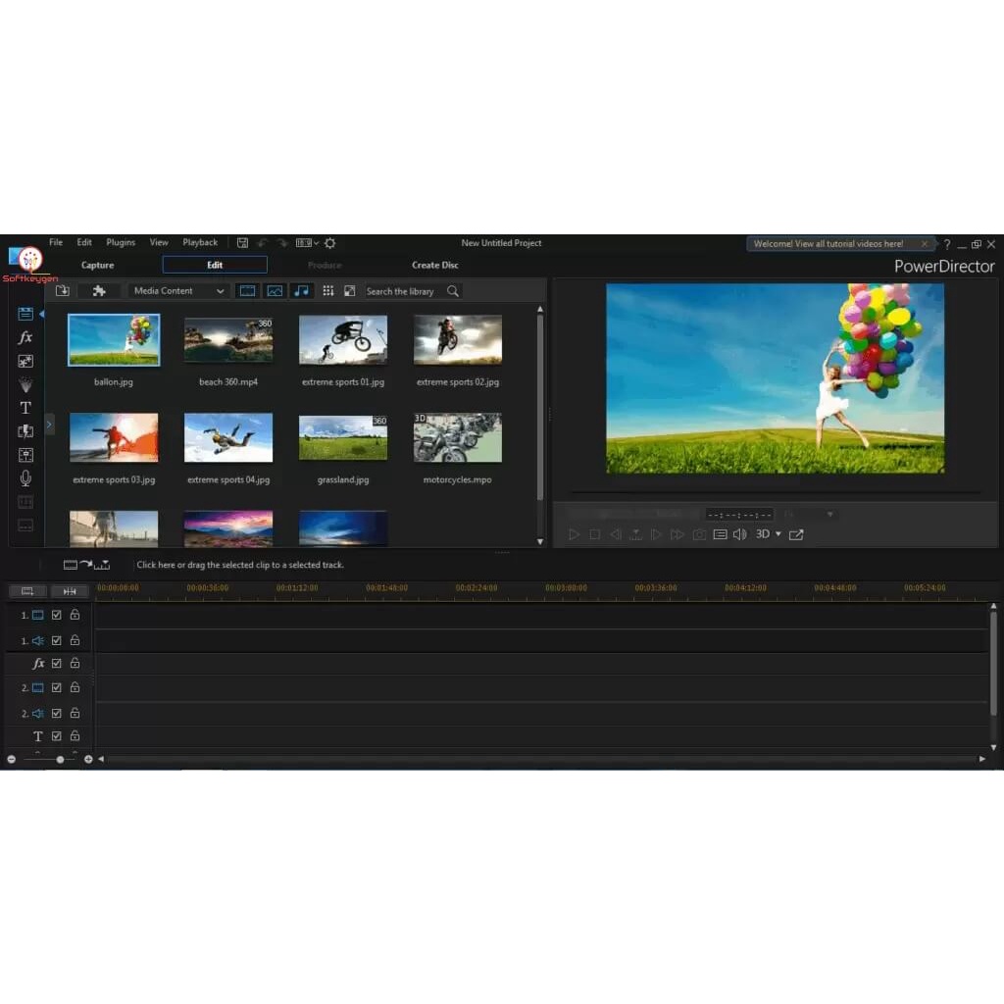Image resolution: width=1004 pixels, height=1004 pixels.
Task: Click the search magnifier icon
Action: pyautogui.click(x=453, y=290)
